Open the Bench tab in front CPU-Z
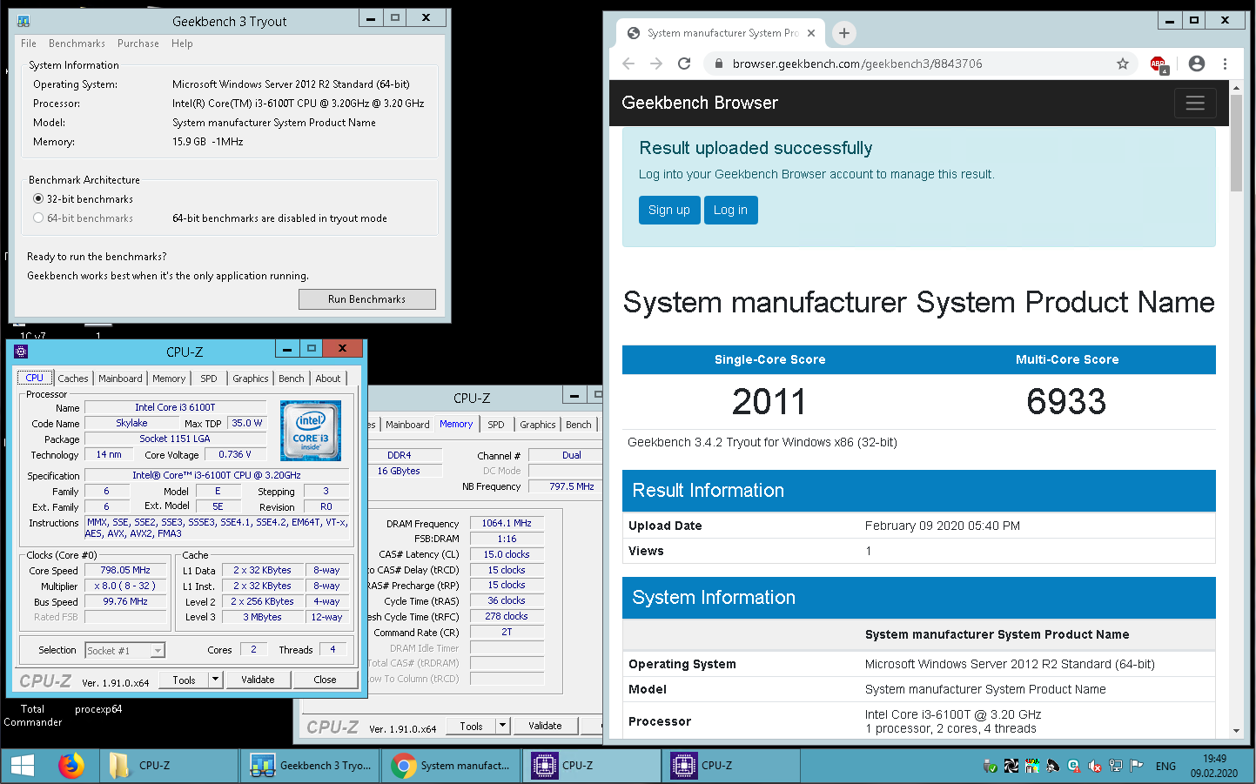Viewport: 1256px width, 784px height. point(292,379)
